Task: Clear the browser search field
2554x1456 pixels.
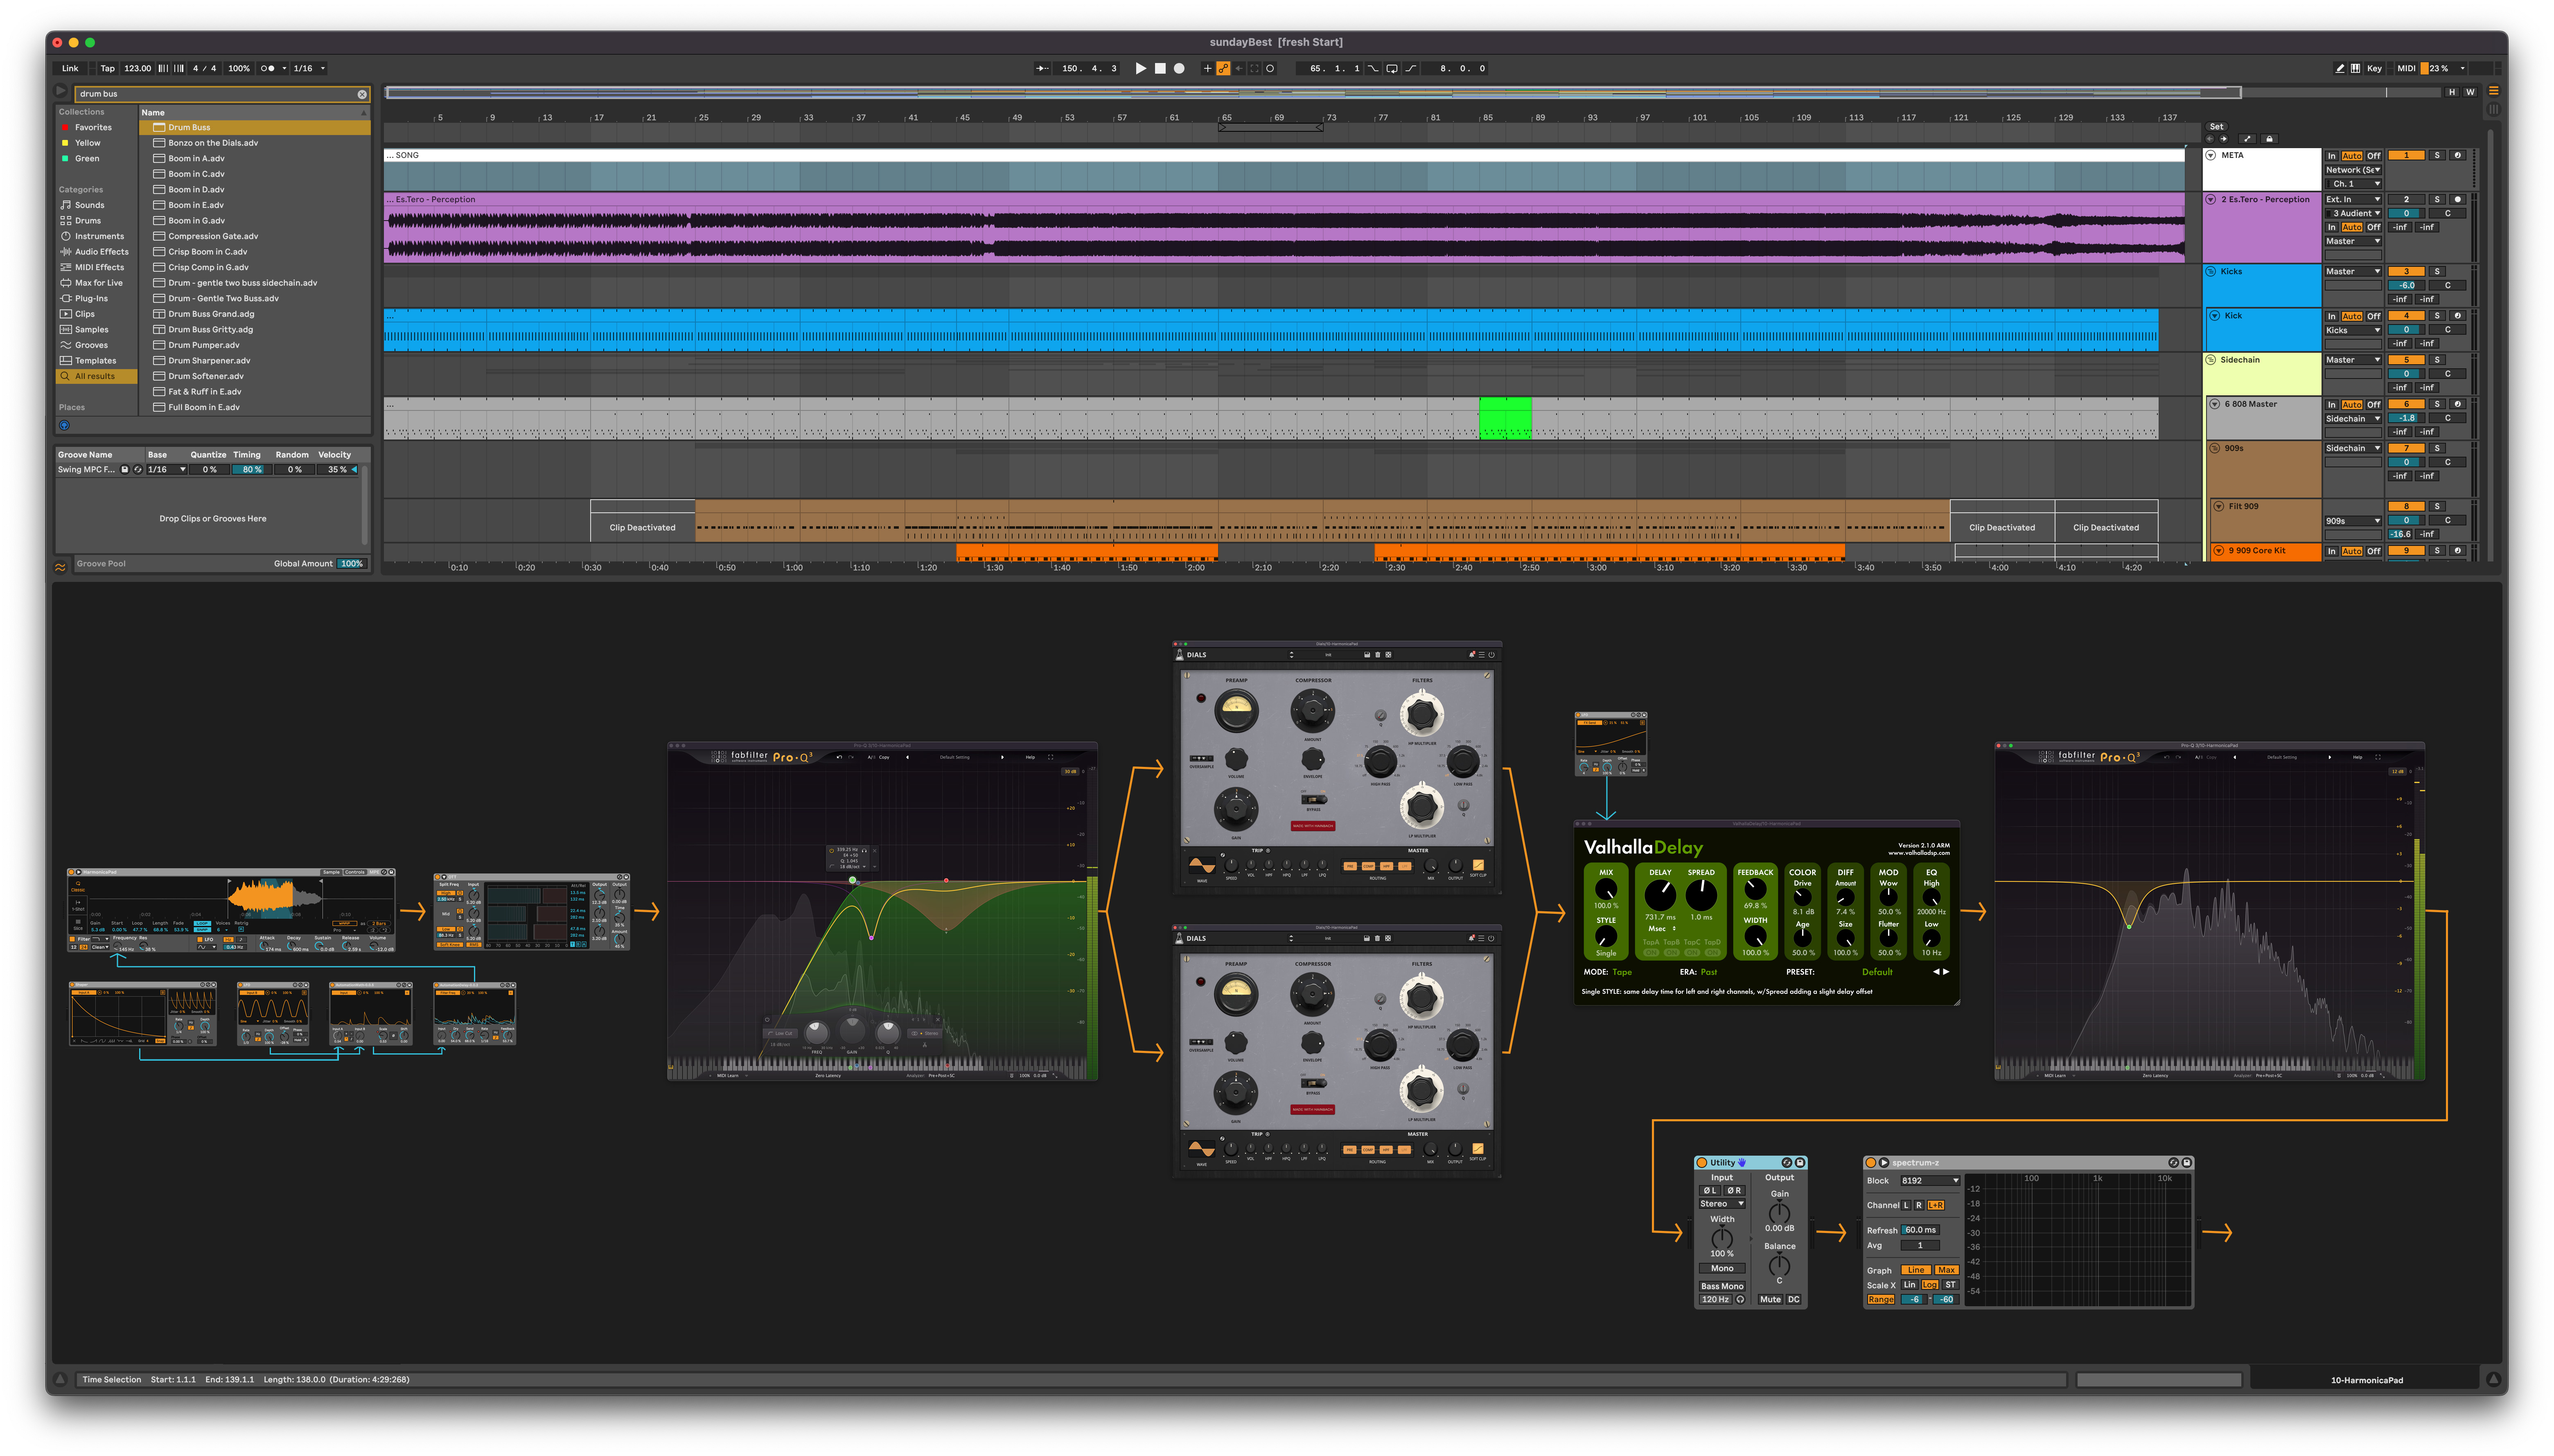Action: tap(362, 94)
